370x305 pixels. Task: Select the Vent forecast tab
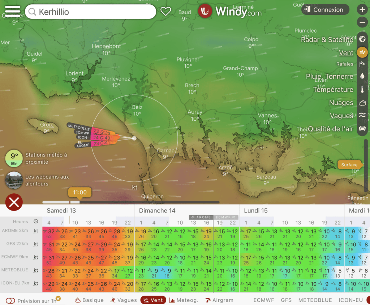pos(153,300)
